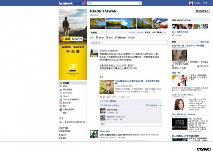Open the www.mobile01.com link
This screenshot has height=152, width=213.
pos(124,86)
